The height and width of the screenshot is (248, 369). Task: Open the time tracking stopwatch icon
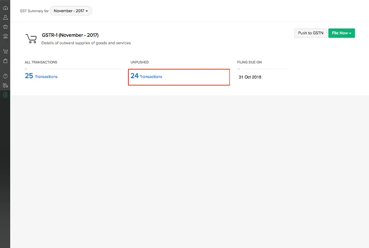coord(5,76)
